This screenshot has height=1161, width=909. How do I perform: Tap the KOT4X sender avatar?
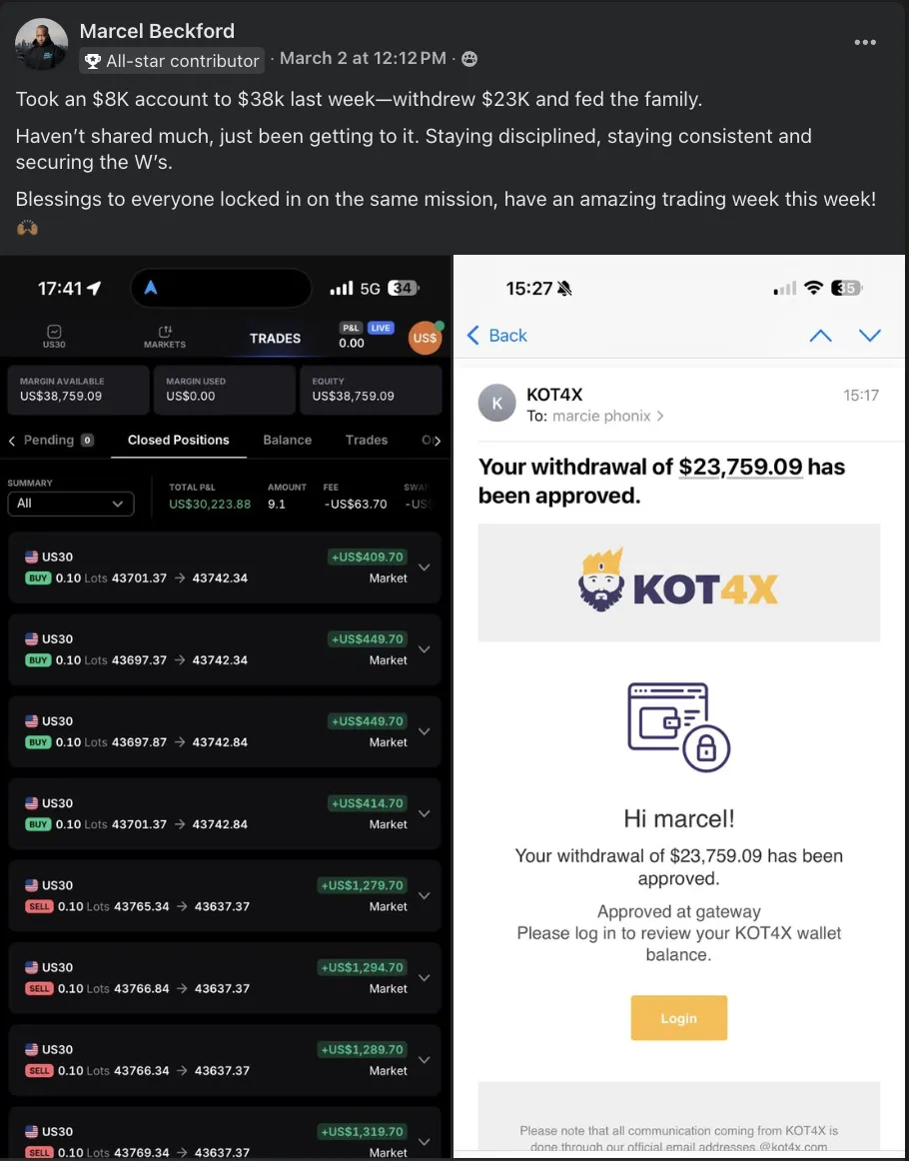pyautogui.click(x=496, y=403)
